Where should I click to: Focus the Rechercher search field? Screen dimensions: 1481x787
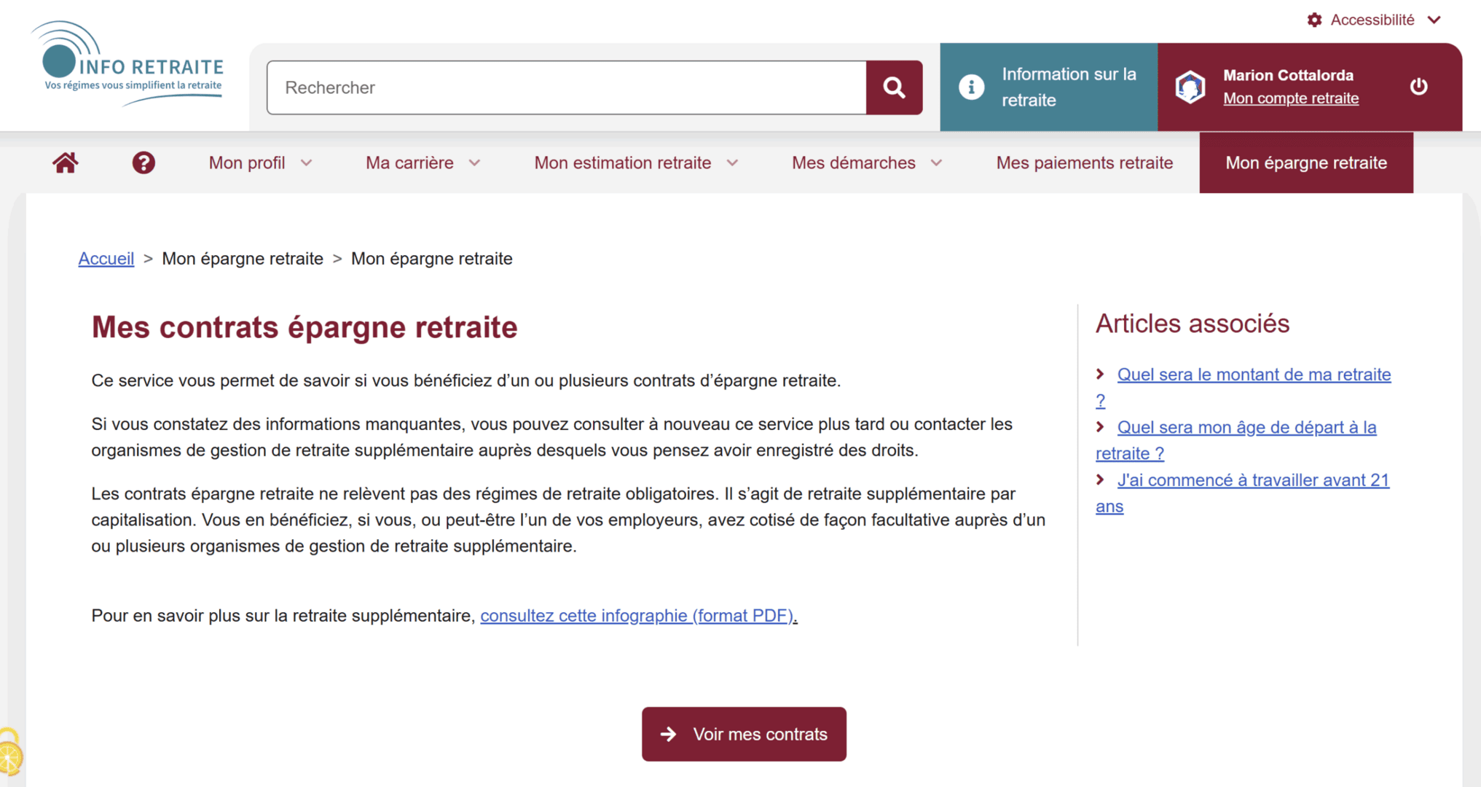(566, 87)
